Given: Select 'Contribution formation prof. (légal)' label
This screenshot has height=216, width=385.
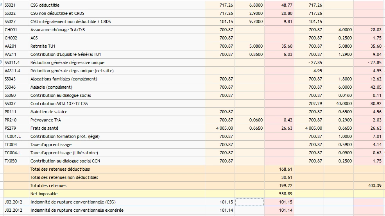Looking at the screenshot, I should point(65,136).
